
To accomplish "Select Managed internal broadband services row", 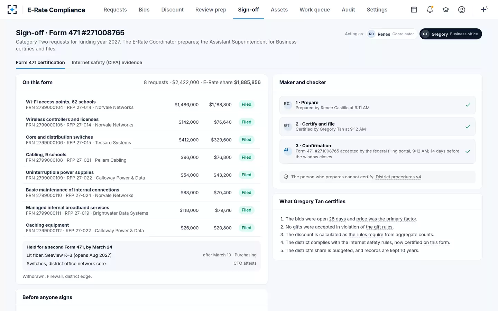I will [x=141, y=210].
